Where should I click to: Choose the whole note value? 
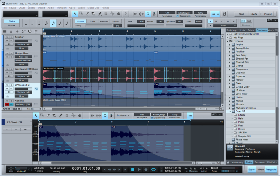26,23
